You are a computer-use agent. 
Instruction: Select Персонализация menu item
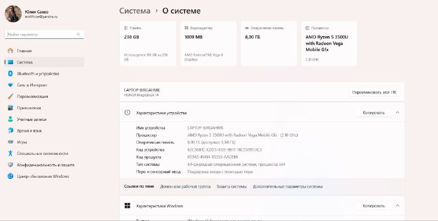(x=44, y=96)
